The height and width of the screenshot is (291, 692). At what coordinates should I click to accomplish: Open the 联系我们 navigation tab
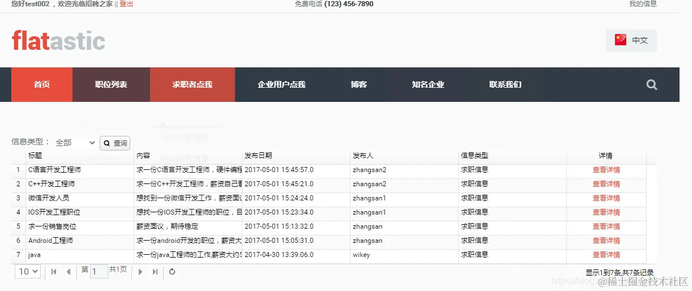[506, 84]
